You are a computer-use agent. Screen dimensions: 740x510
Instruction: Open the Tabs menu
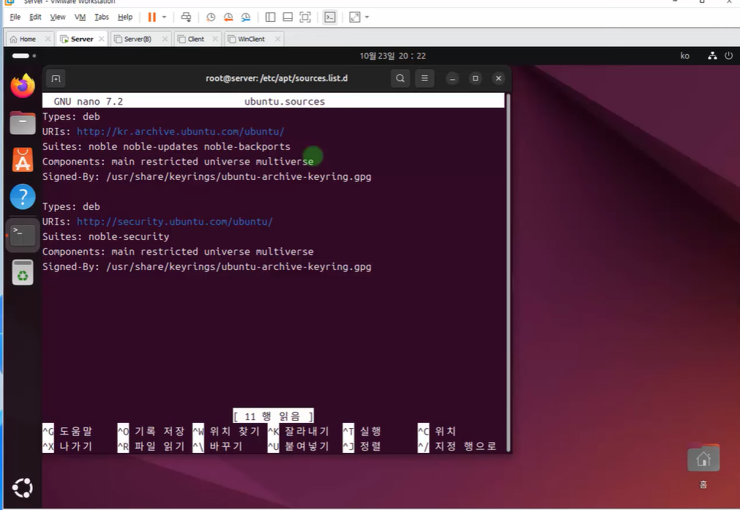[x=102, y=17]
